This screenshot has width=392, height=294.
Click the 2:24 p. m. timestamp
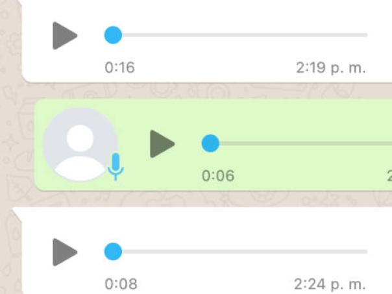tap(330, 284)
